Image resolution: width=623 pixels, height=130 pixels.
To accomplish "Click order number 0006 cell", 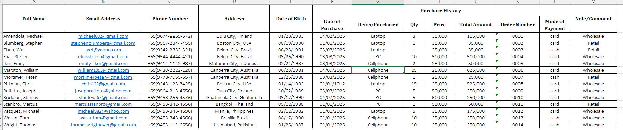I will (x=518, y=70).
